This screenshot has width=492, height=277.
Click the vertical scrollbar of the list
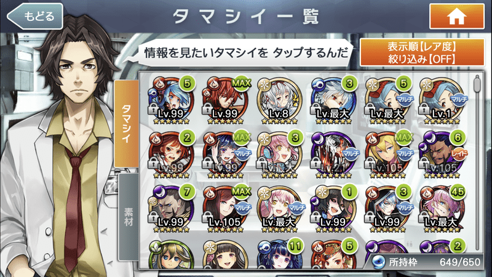[477, 163]
